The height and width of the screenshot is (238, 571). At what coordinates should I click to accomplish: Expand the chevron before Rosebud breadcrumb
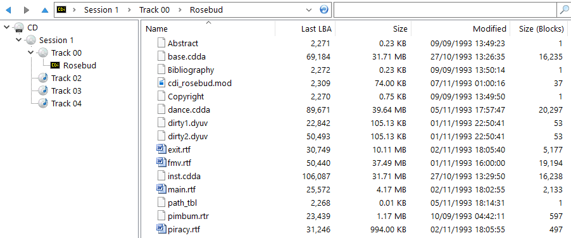coord(180,10)
